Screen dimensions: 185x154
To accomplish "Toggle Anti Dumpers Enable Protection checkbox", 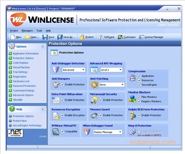I will pos(63,85).
